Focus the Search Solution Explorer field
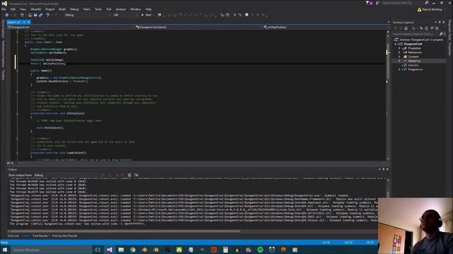The height and width of the screenshot is (254, 453). tap(415, 34)
